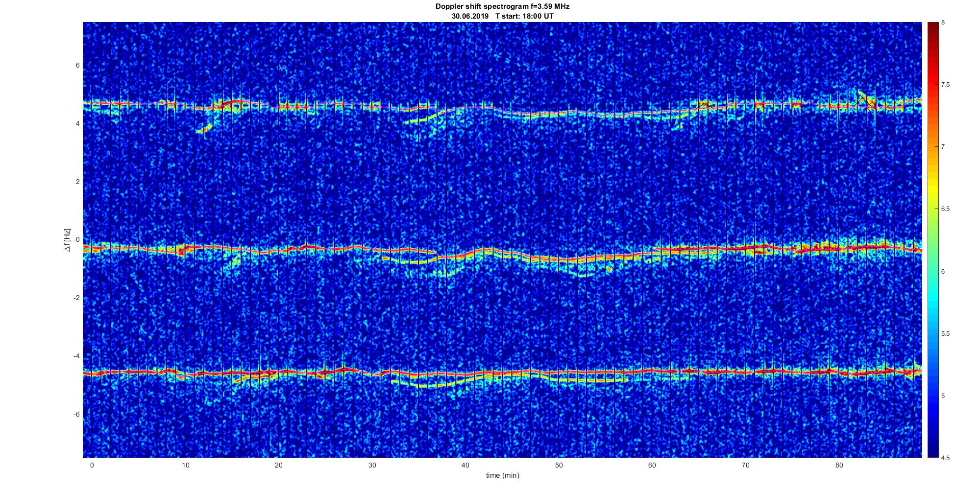The height and width of the screenshot is (491, 980).
Task: Click the colorbar tick label 8
Action: pos(943,23)
